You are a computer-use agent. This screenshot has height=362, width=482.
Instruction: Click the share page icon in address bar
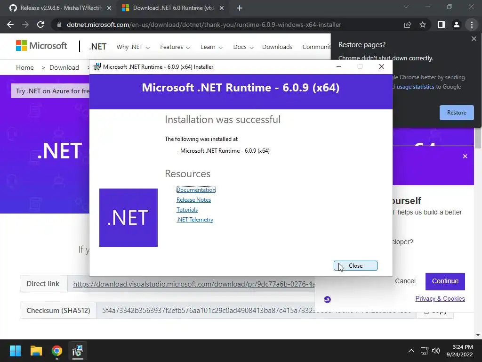coord(408,25)
